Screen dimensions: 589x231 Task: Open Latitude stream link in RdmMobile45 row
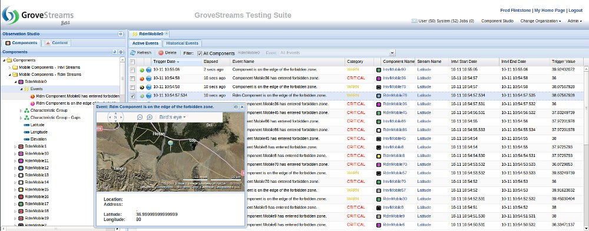pyautogui.click(x=424, y=113)
